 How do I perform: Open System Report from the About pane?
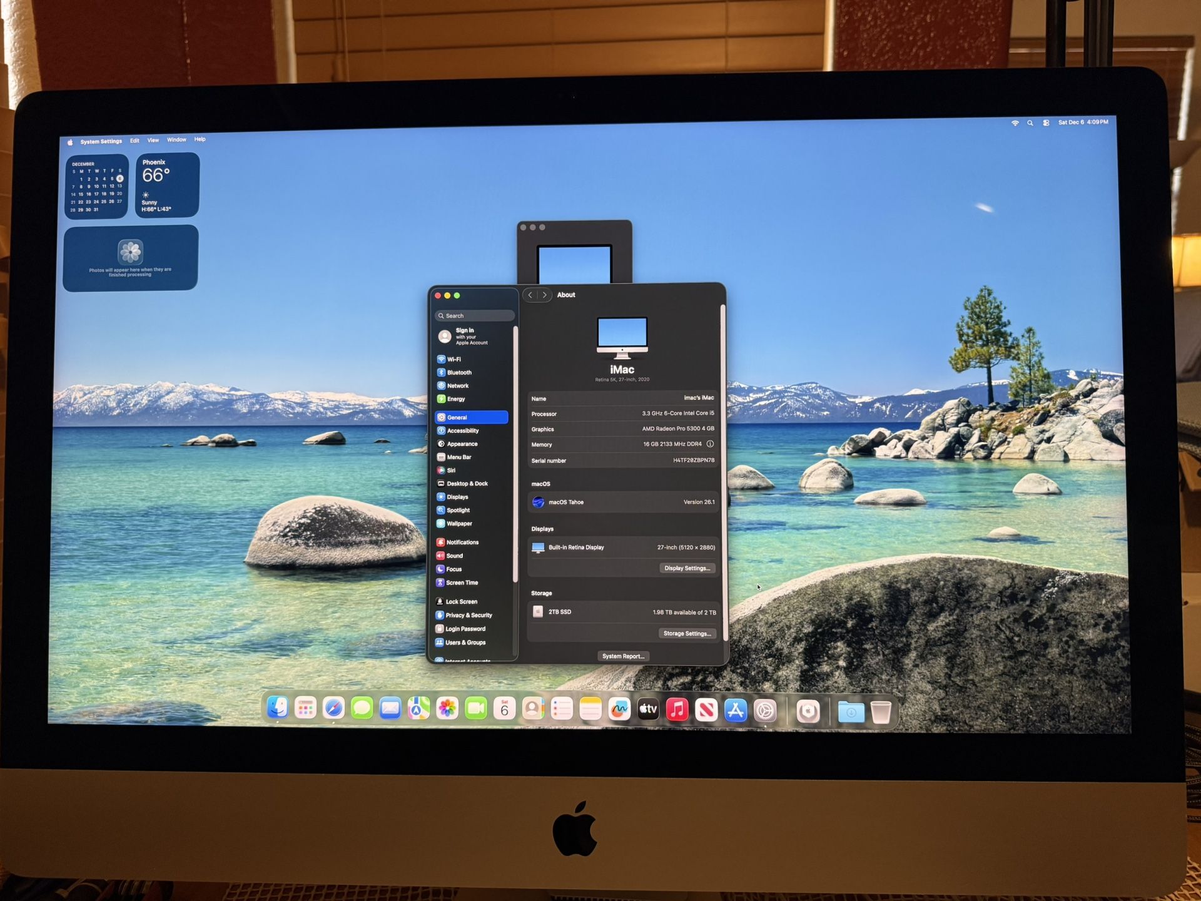click(x=622, y=656)
